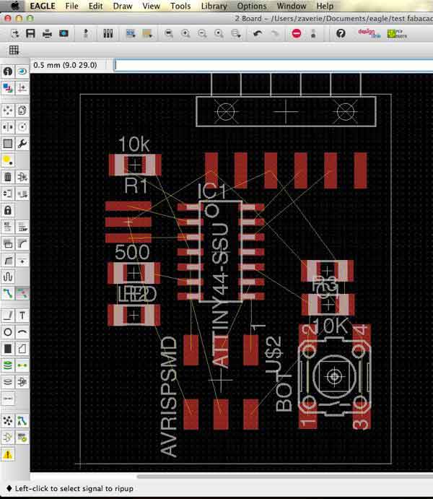The width and height of the screenshot is (433, 499).
Task: Open the Grid settings icon
Action: coord(14,50)
